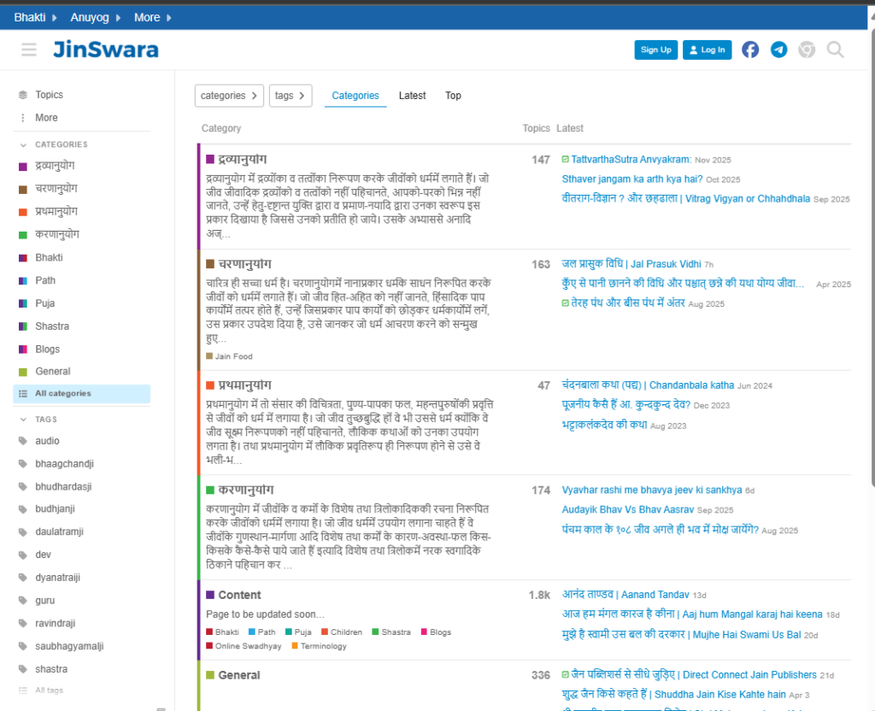Open the Blogs category in sidebar

82,350
